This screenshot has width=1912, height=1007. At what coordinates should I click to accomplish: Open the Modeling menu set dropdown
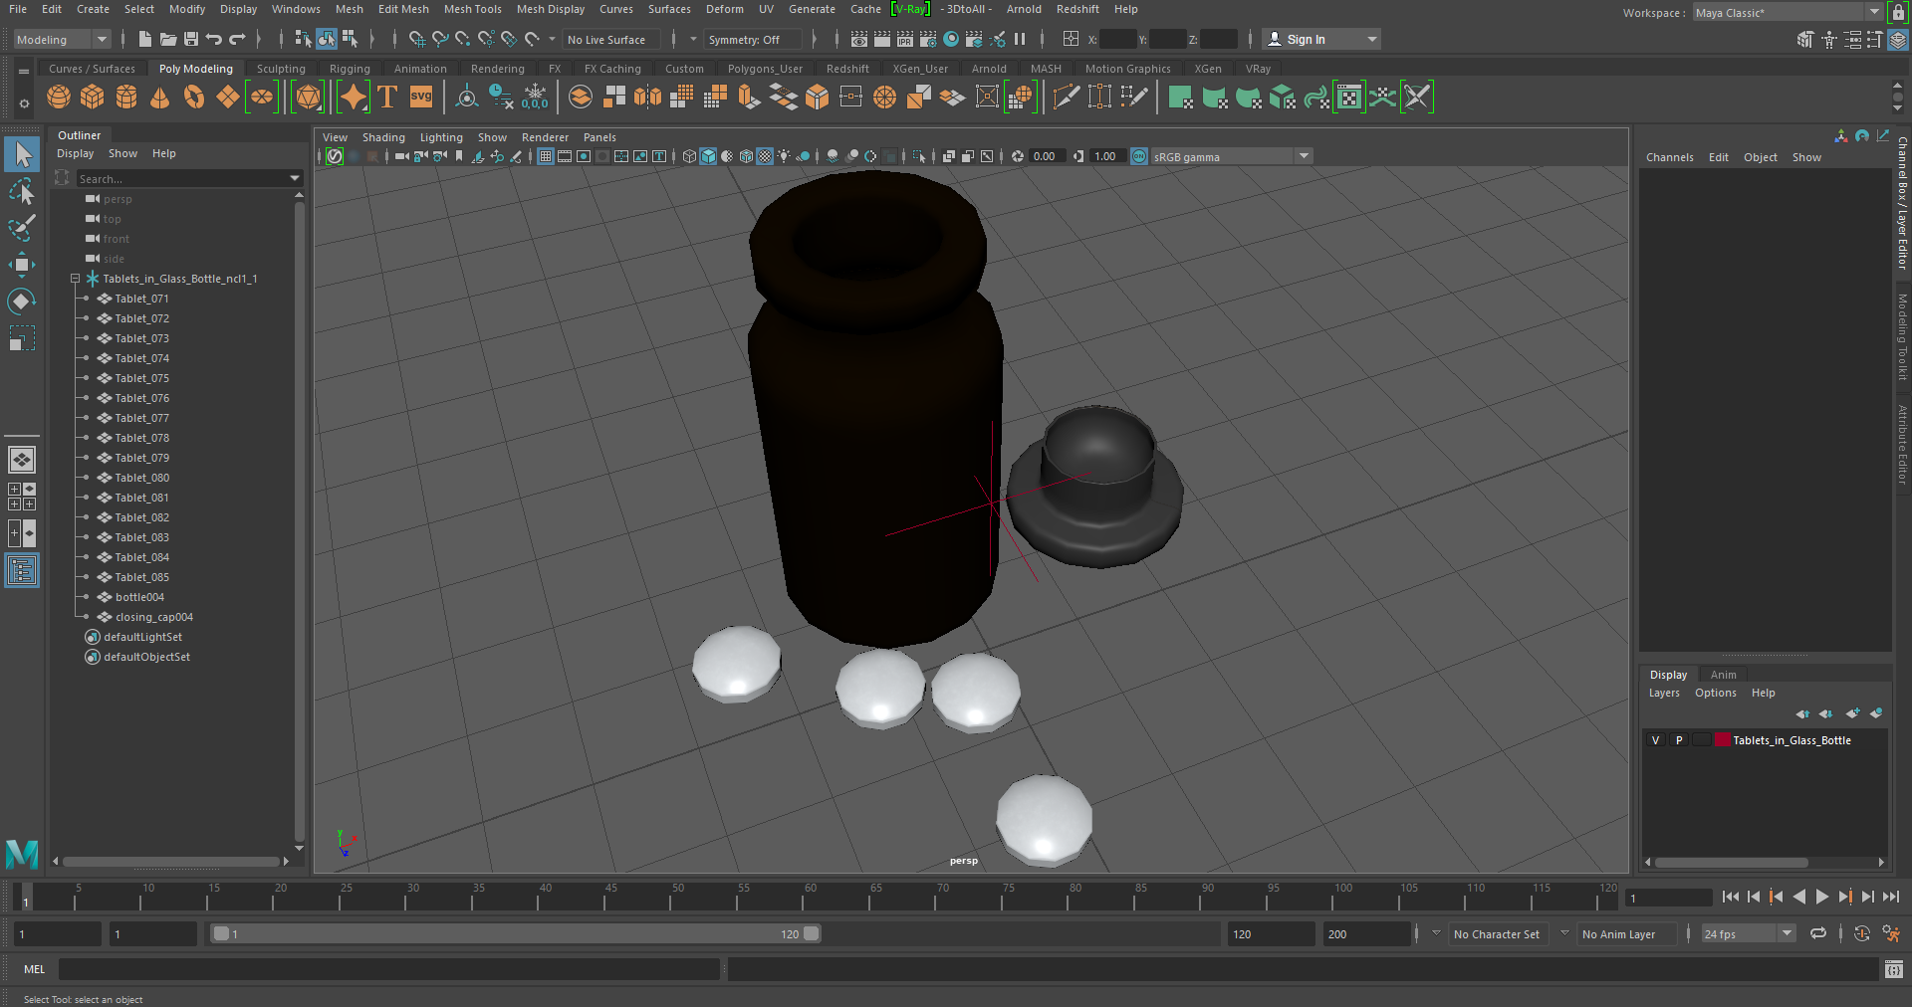coord(62,39)
